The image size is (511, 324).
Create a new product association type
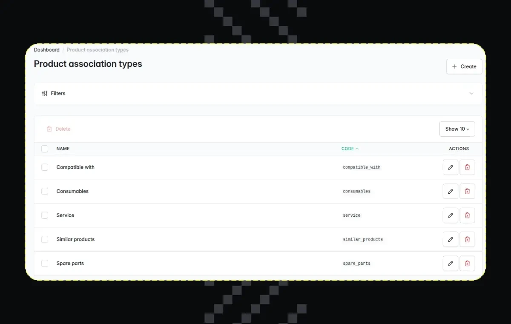(x=464, y=66)
